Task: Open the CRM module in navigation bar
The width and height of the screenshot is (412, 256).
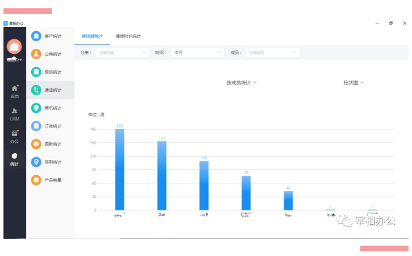Action: pos(14,115)
